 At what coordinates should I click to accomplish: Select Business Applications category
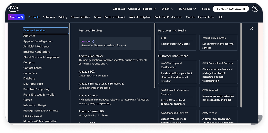coord(37,52)
